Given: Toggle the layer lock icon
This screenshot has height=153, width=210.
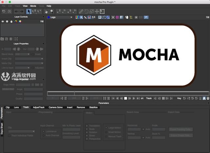Looking at the screenshot, I should click(x=11, y=21).
